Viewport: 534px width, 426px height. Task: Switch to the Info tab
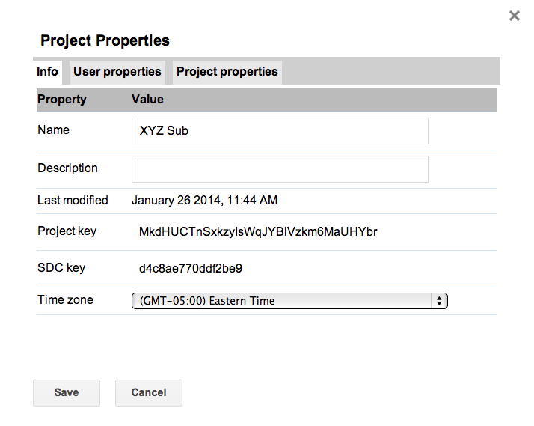point(47,72)
